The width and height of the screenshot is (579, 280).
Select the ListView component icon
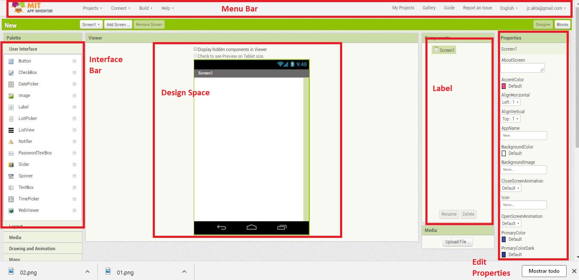tap(11, 130)
